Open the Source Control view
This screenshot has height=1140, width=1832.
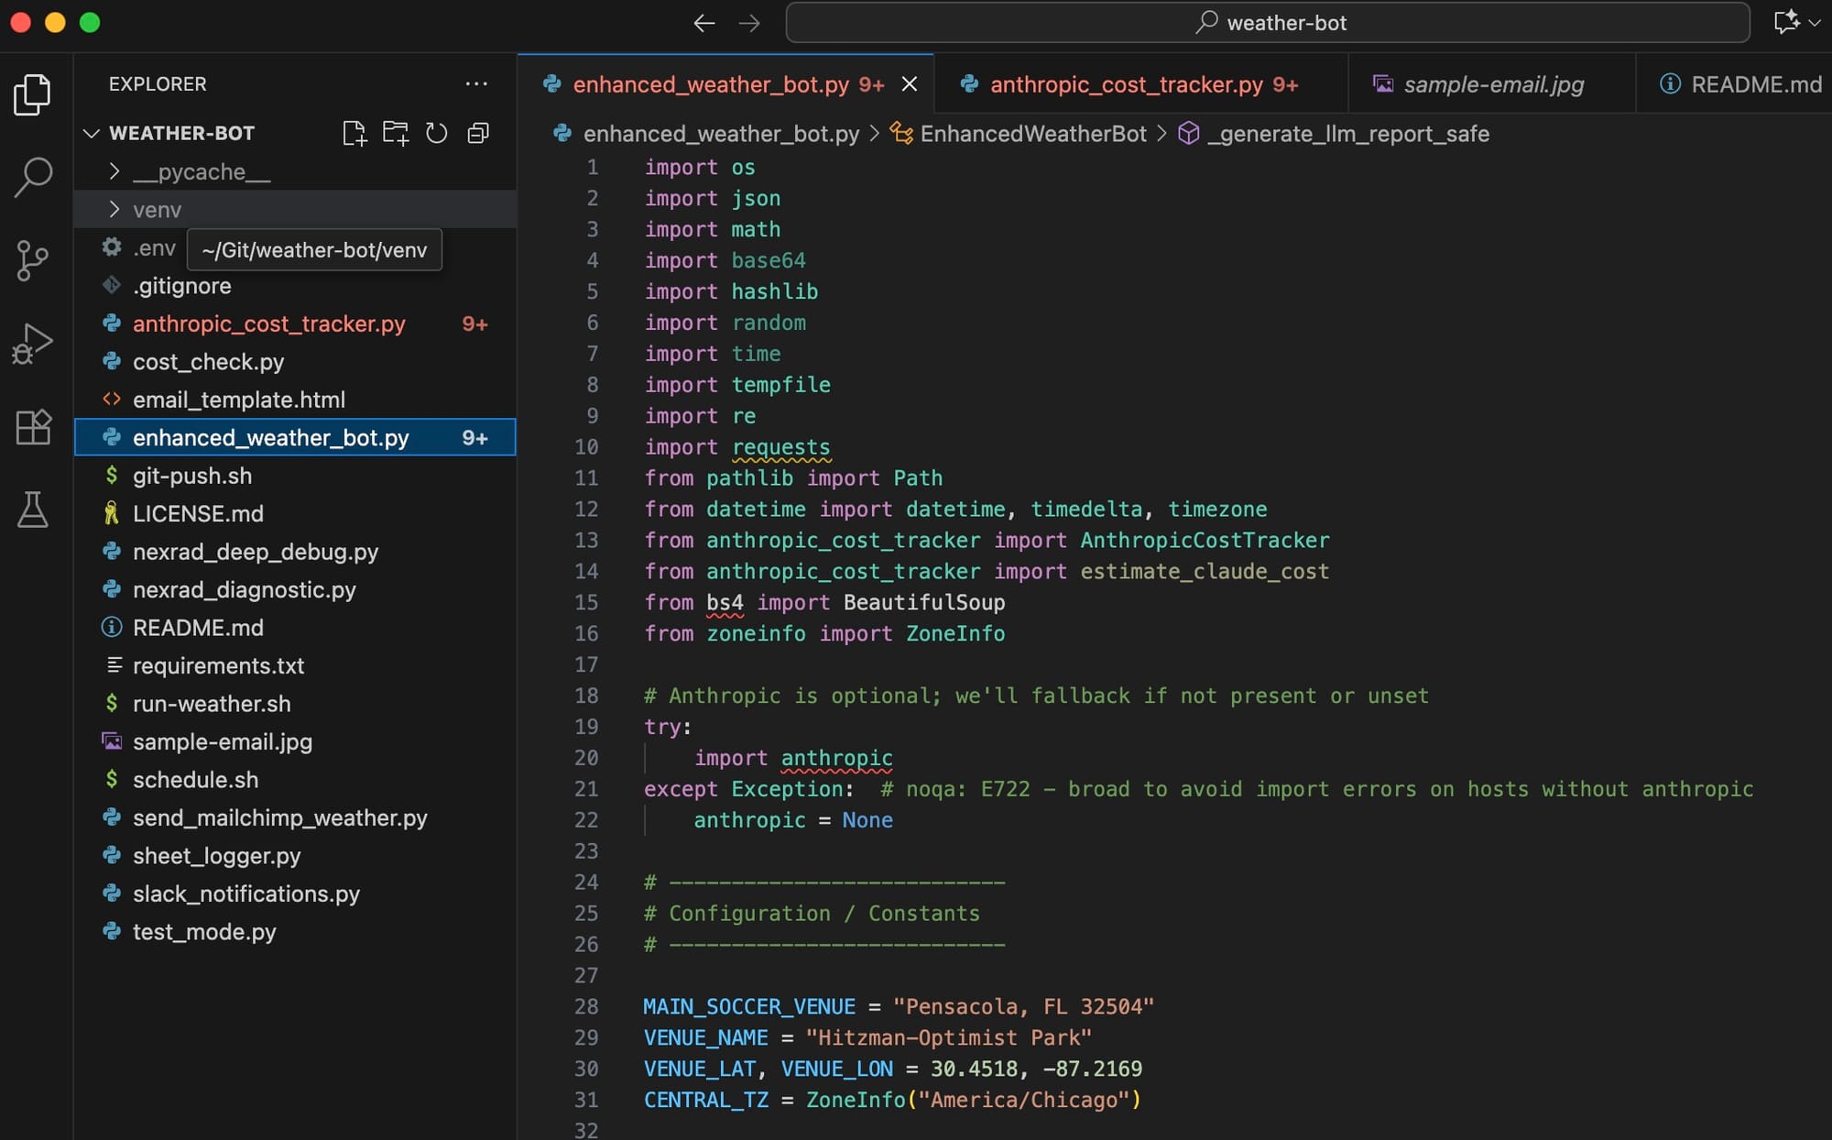33,261
